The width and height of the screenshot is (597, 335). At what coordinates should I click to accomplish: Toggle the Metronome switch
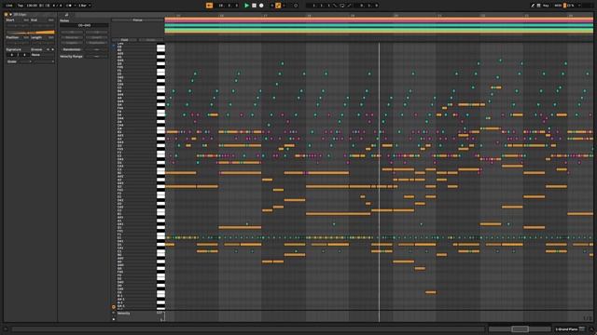(x=69, y=6)
